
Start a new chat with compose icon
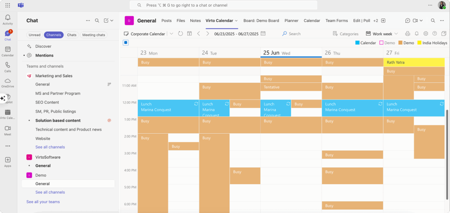click(106, 21)
